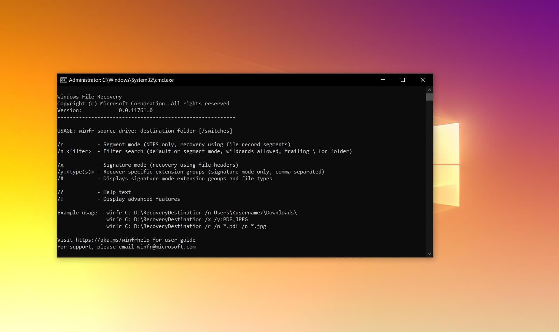This screenshot has width=559, height=332.
Task: Click the scrollbar up arrow
Action: (429, 90)
